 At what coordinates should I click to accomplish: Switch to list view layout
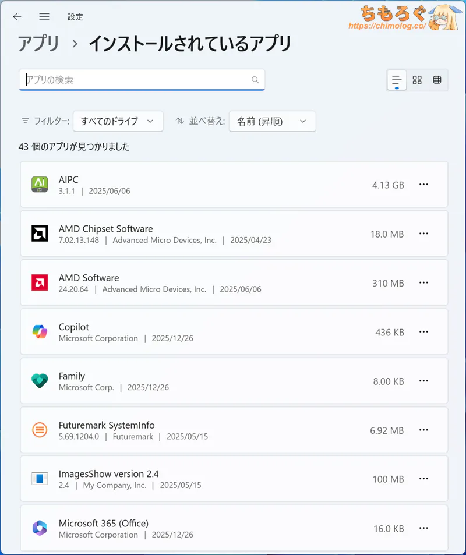397,80
